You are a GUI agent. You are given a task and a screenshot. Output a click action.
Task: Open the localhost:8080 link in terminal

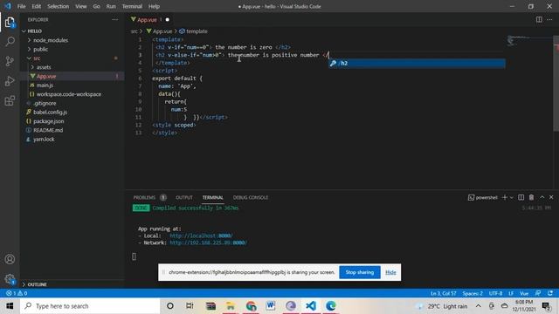[x=201, y=235]
